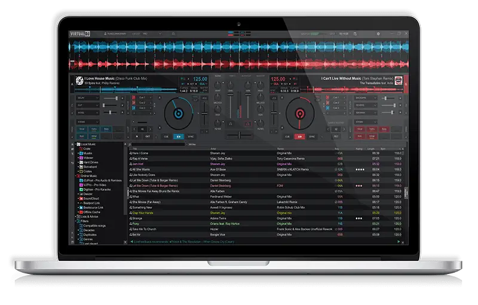Click the blue jog wheel on deck A
This screenshot has width=478, height=305.
click(179, 113)
